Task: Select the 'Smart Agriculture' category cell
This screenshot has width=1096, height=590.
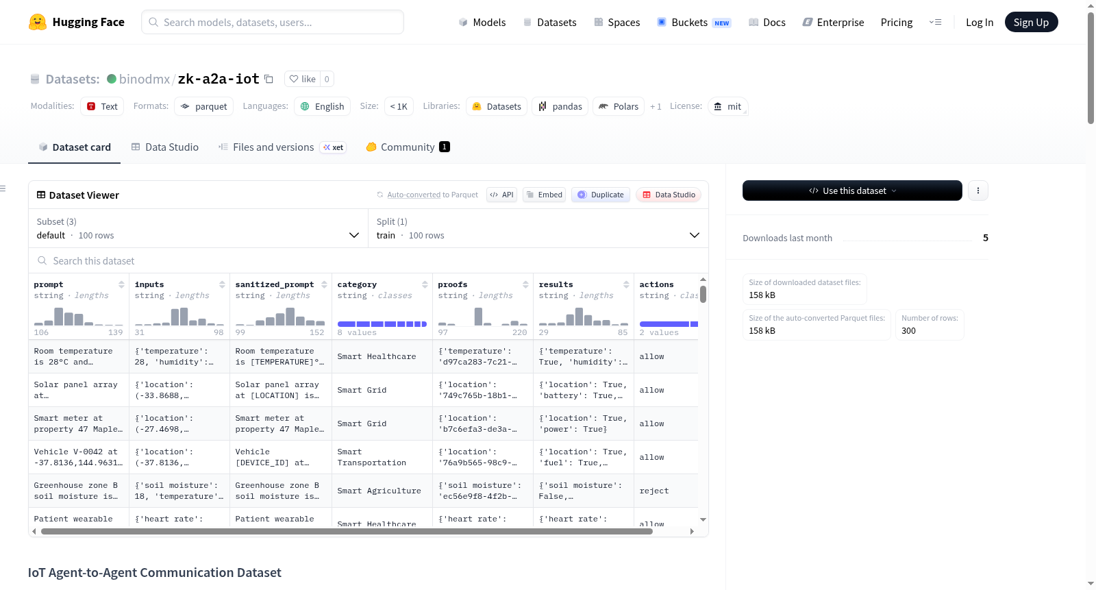Action: [382, 491]
